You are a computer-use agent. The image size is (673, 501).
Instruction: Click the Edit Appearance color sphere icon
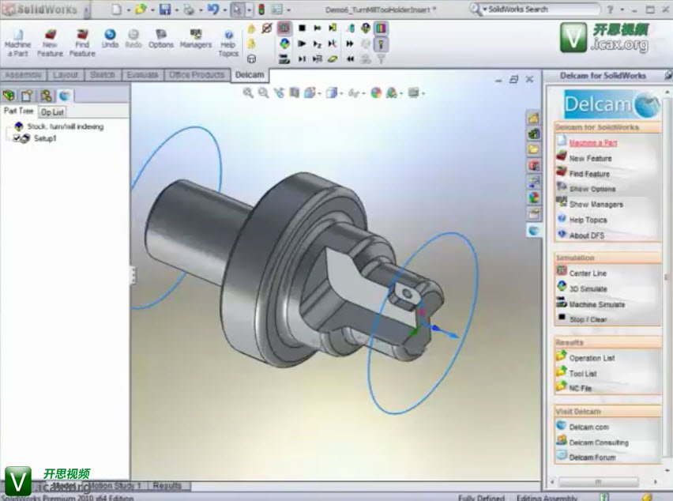(377, 92)
